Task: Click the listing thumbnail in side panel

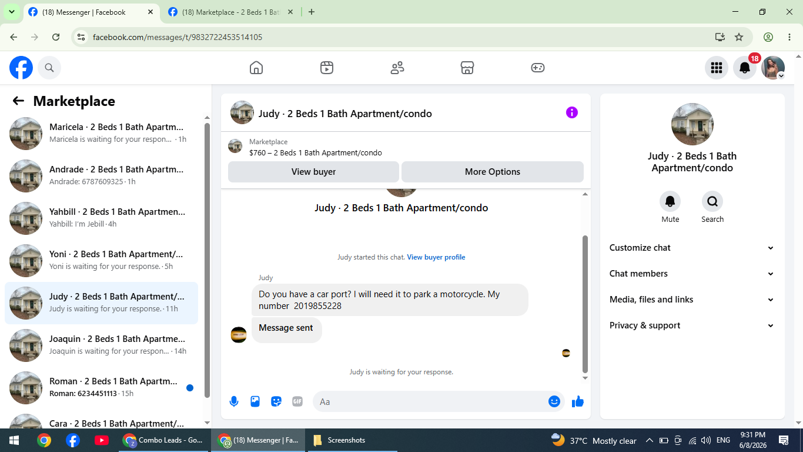Action: coord(692,124)
